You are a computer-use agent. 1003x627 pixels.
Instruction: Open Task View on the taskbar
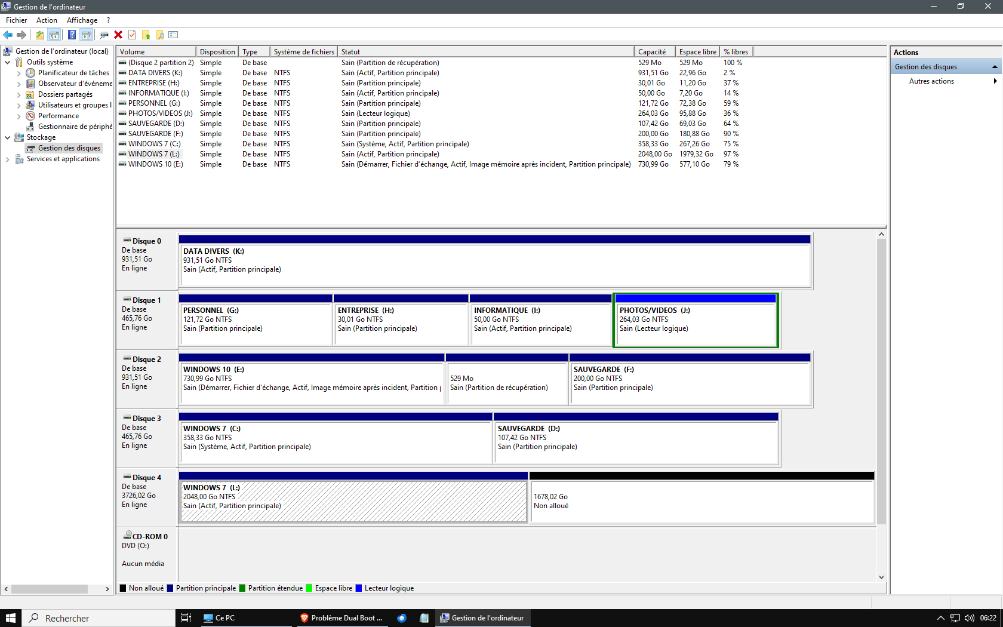click(186, 618)
